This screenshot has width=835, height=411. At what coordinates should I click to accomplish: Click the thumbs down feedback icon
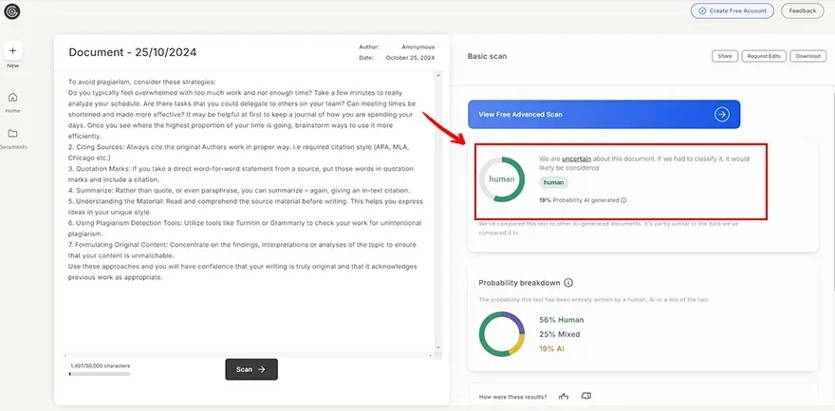(x=585, y=396)
